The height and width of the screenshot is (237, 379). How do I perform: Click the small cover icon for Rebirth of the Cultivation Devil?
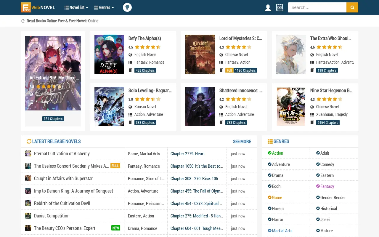coord(28,203)
